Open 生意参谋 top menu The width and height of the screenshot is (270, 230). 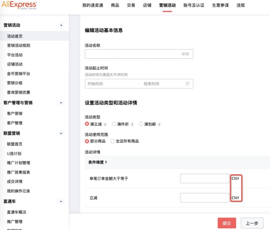(220, 5)
